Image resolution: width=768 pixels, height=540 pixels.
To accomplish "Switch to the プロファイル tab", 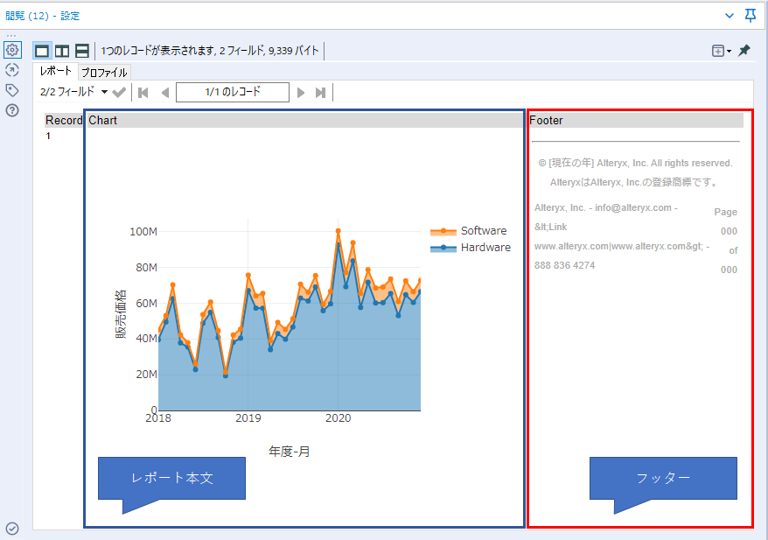I will coord(104,73).
